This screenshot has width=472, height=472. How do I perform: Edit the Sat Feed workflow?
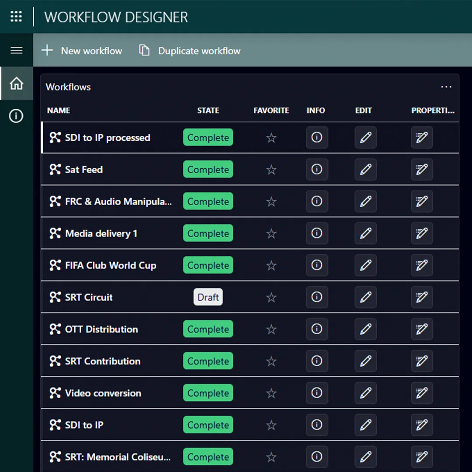365,169
